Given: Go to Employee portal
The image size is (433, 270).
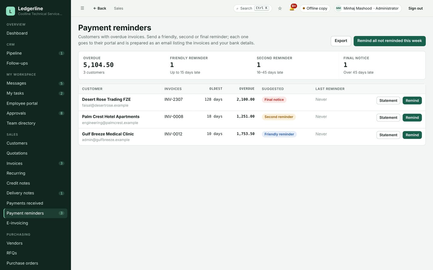Looking at the screenshot, I should coord(35,103).
